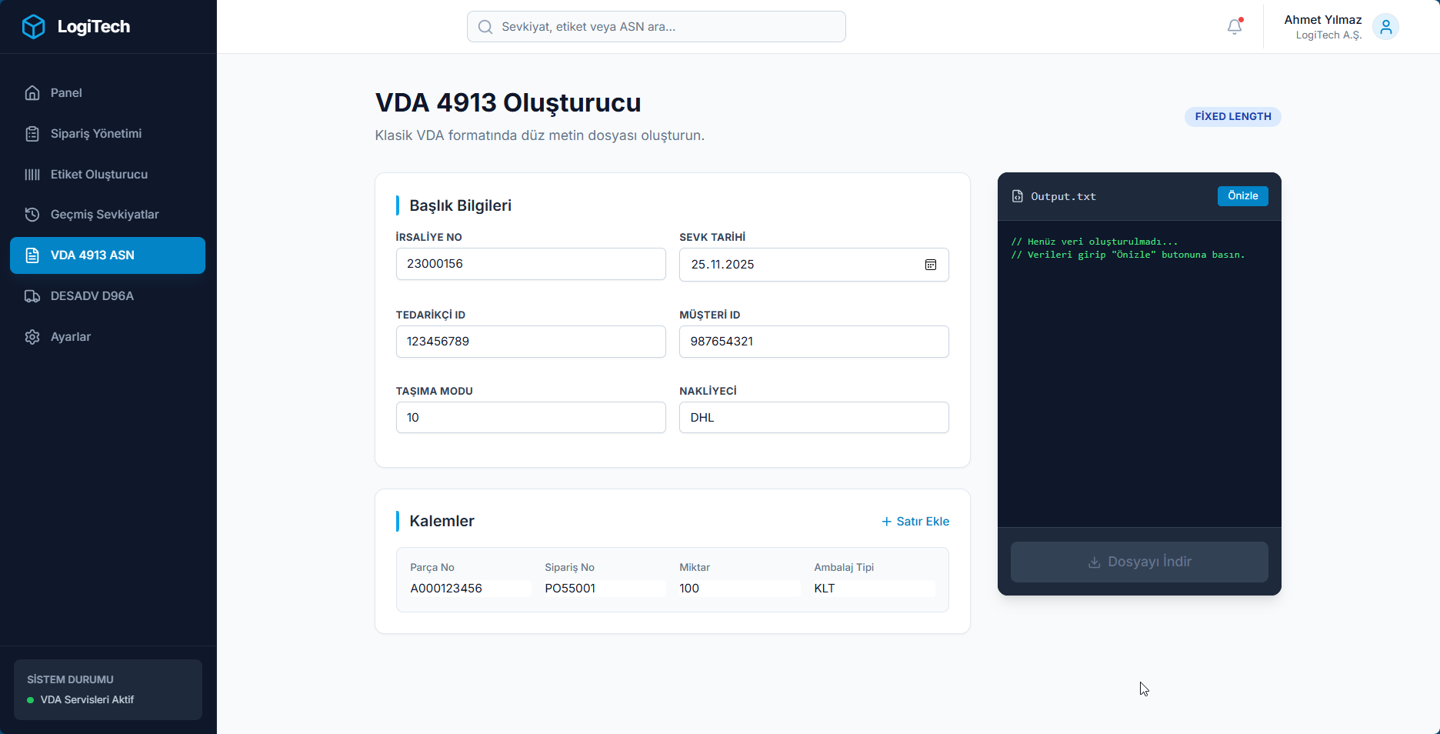Viewport: 1440px width, 734px height.
Task: Open Sipariş Yönetimi menu item
Action: coord(108,134)
